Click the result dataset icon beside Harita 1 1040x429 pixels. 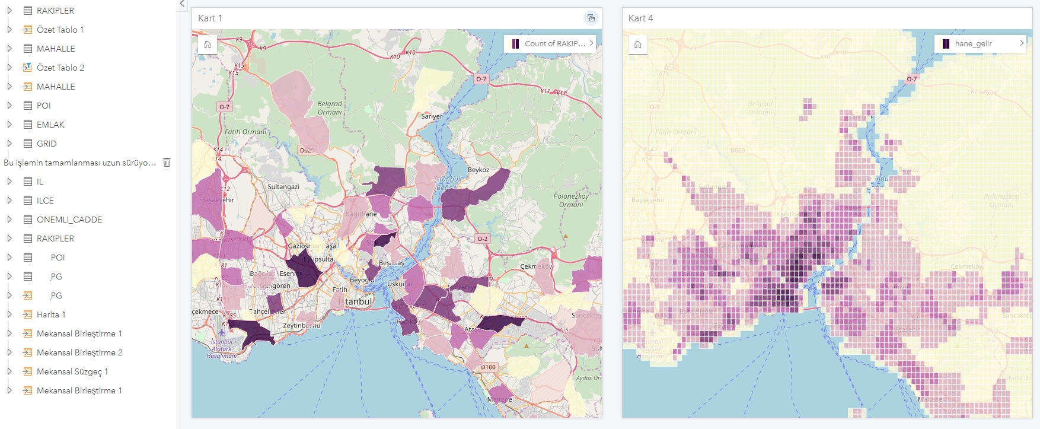coord(27,314)
